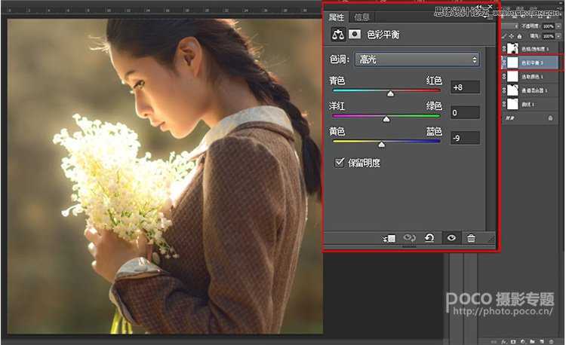
Task: Select the 属性 tab
Action: pos(337,17)
